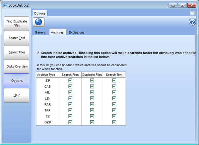Image resolution: width=199 pixels, height=145 pixels.
Task: Toggle ARJ Duplicate Files checkbox
Action: [x=92, y=92]
